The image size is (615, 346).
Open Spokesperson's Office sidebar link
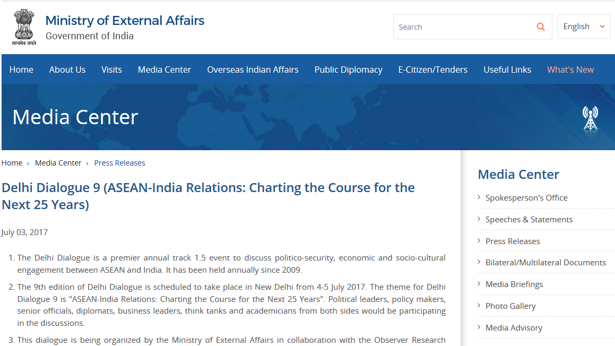pyautogui.click(x=526, y=198)
